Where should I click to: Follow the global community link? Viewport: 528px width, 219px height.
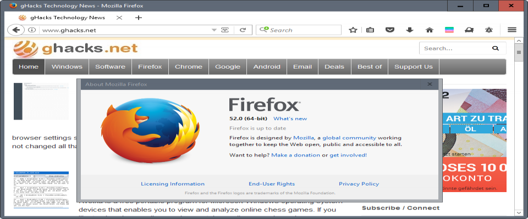coord(349,138)
